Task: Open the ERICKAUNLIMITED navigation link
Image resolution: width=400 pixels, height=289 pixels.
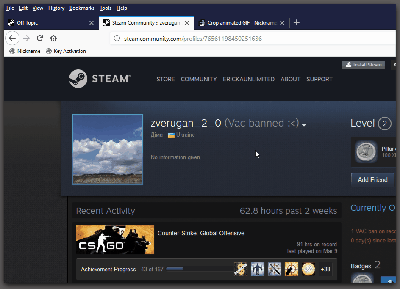Action: [249, 79]
